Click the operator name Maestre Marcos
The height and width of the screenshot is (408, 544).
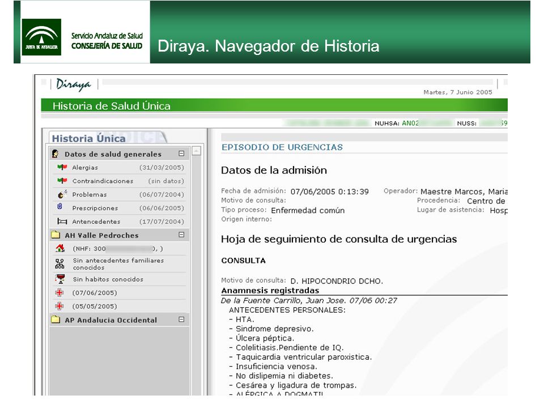tap(464, 192)
